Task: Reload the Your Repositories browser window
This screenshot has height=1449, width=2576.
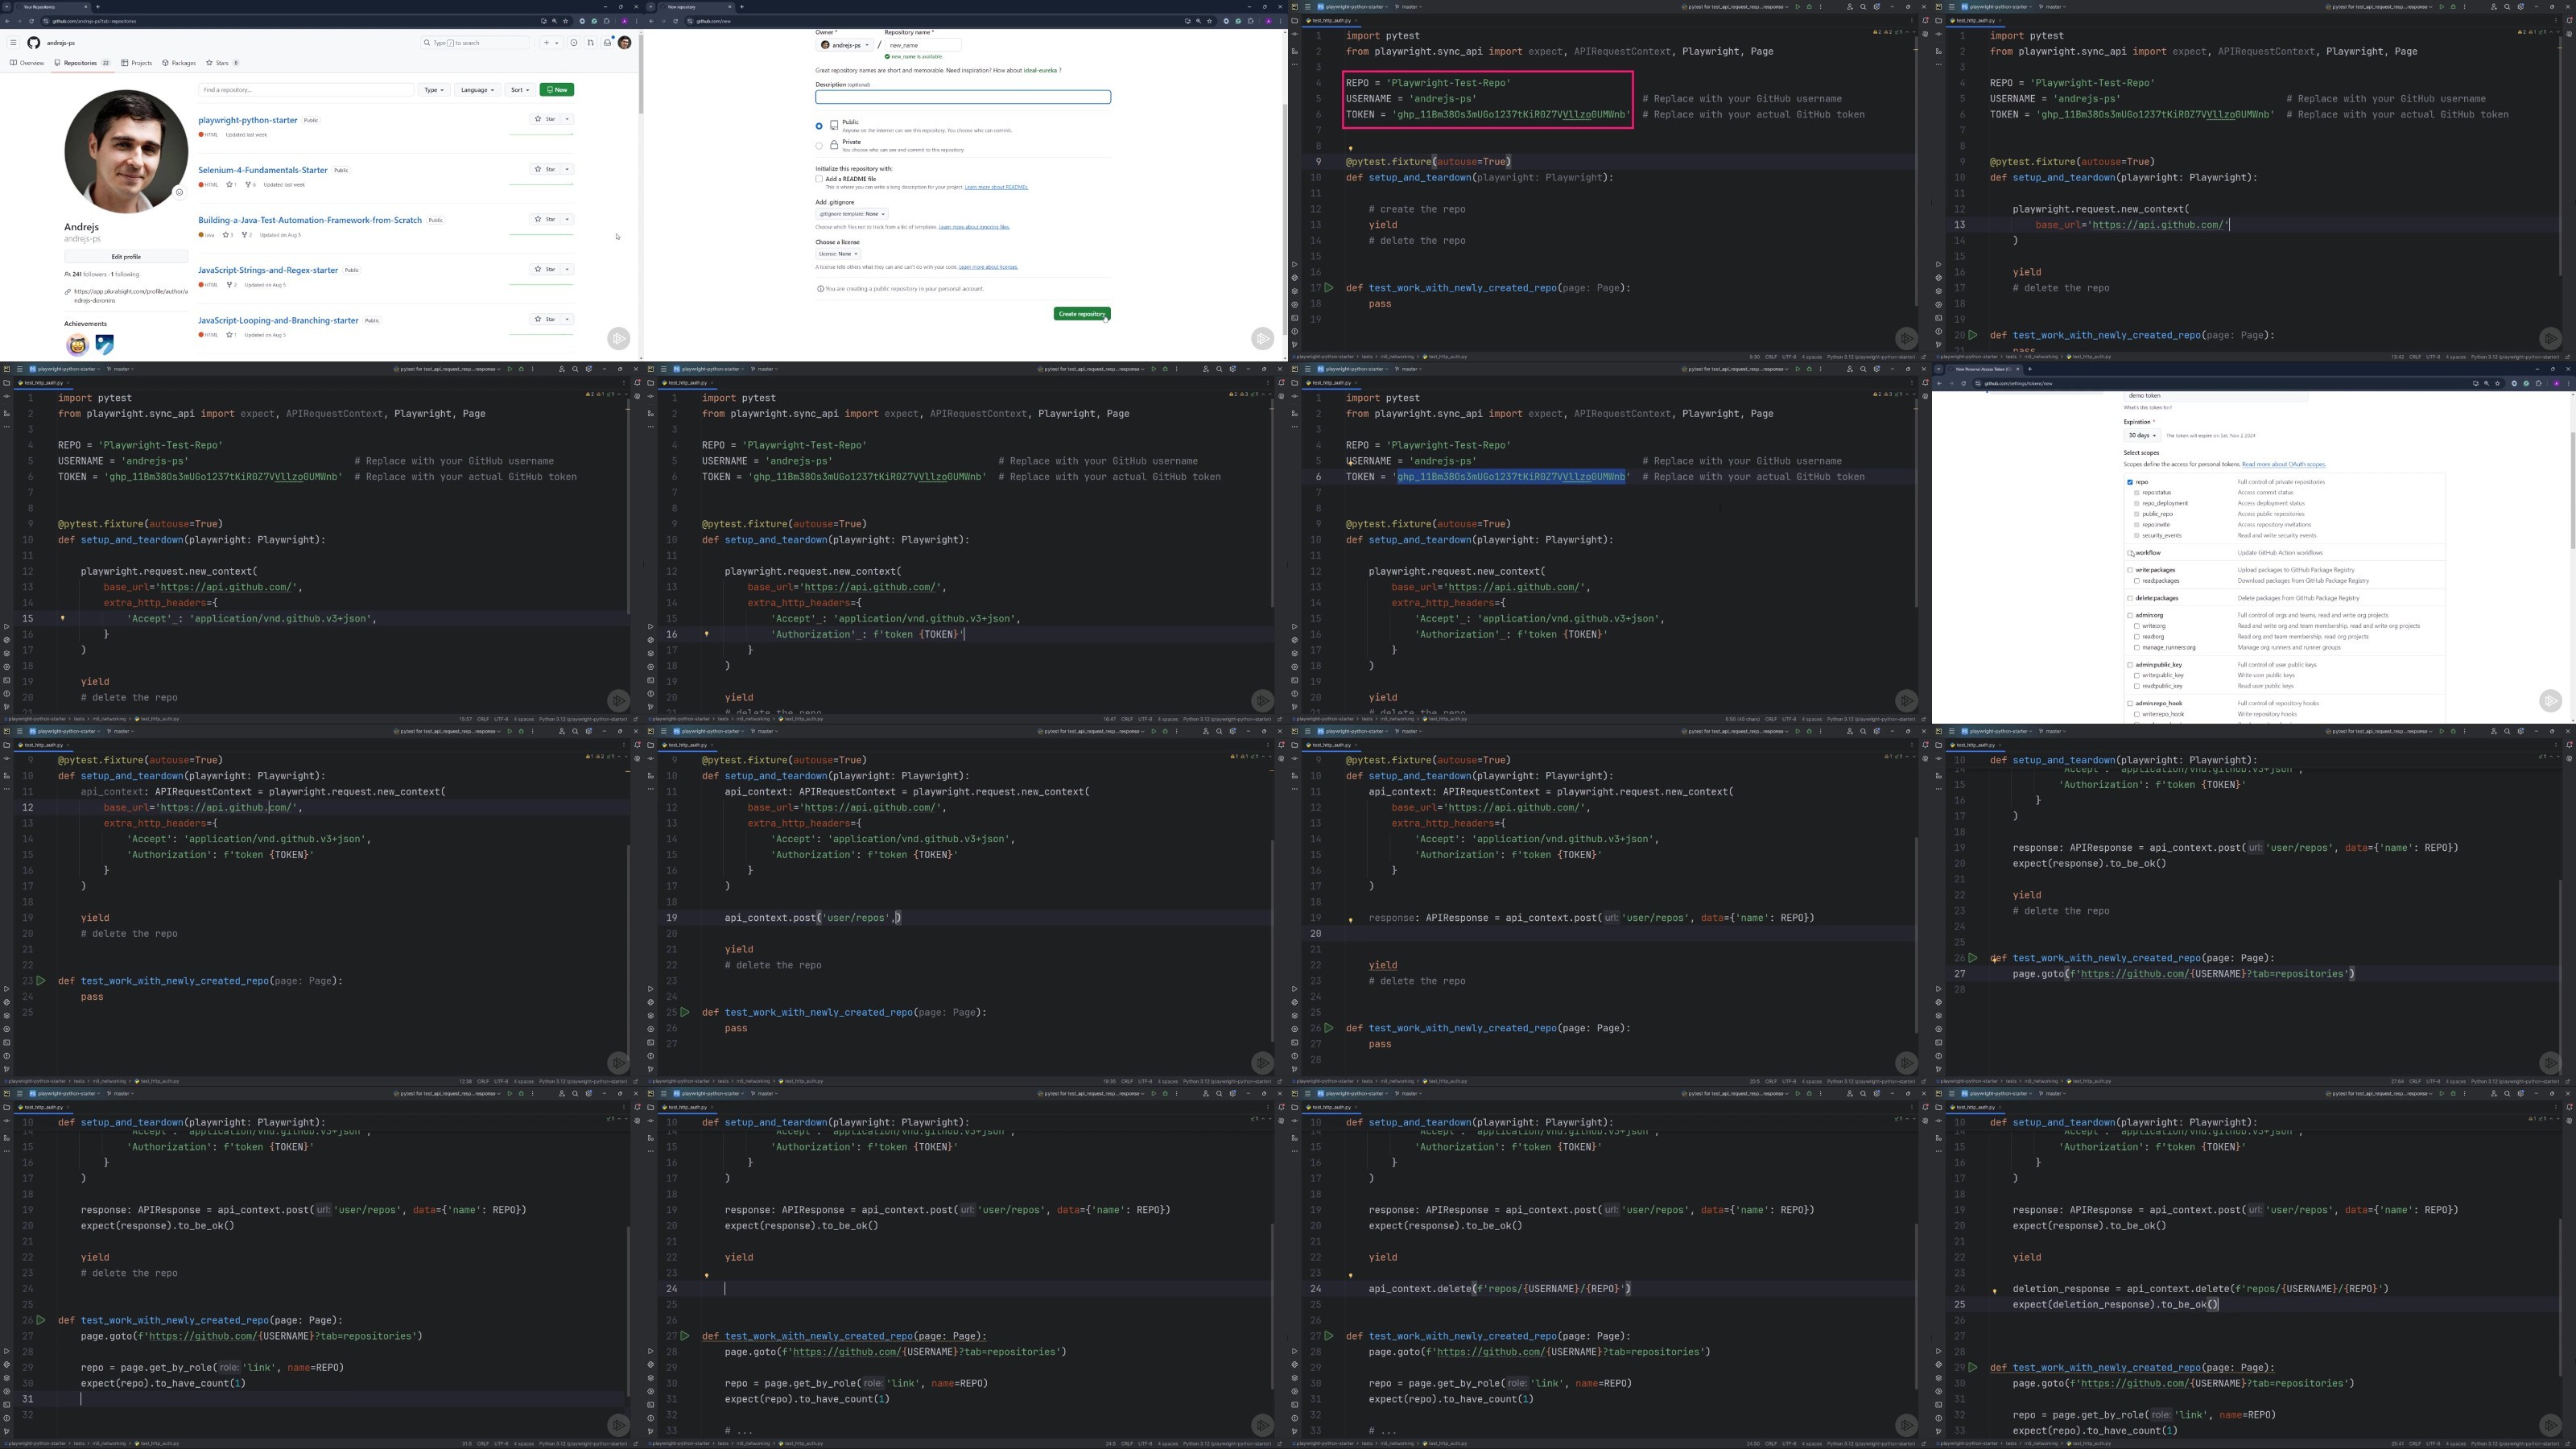Action: coord(31,21)
